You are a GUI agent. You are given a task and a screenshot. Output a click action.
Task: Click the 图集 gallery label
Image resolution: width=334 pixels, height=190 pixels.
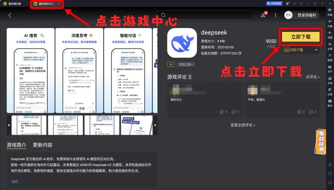[82, 108]
